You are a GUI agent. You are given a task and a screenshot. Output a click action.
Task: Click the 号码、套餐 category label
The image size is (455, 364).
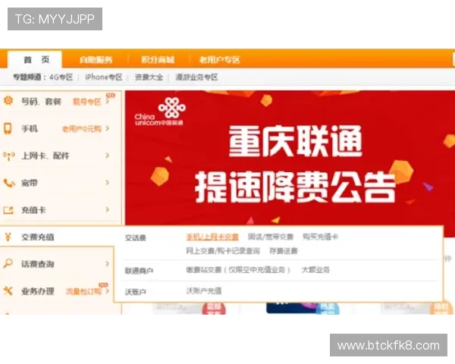point(41,102)
